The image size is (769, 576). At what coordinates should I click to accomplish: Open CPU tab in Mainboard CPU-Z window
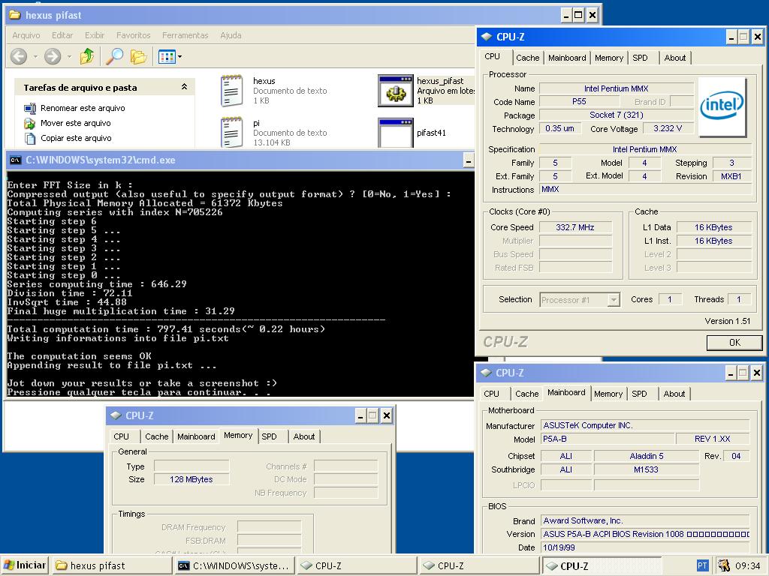click(x=491, y=394)
